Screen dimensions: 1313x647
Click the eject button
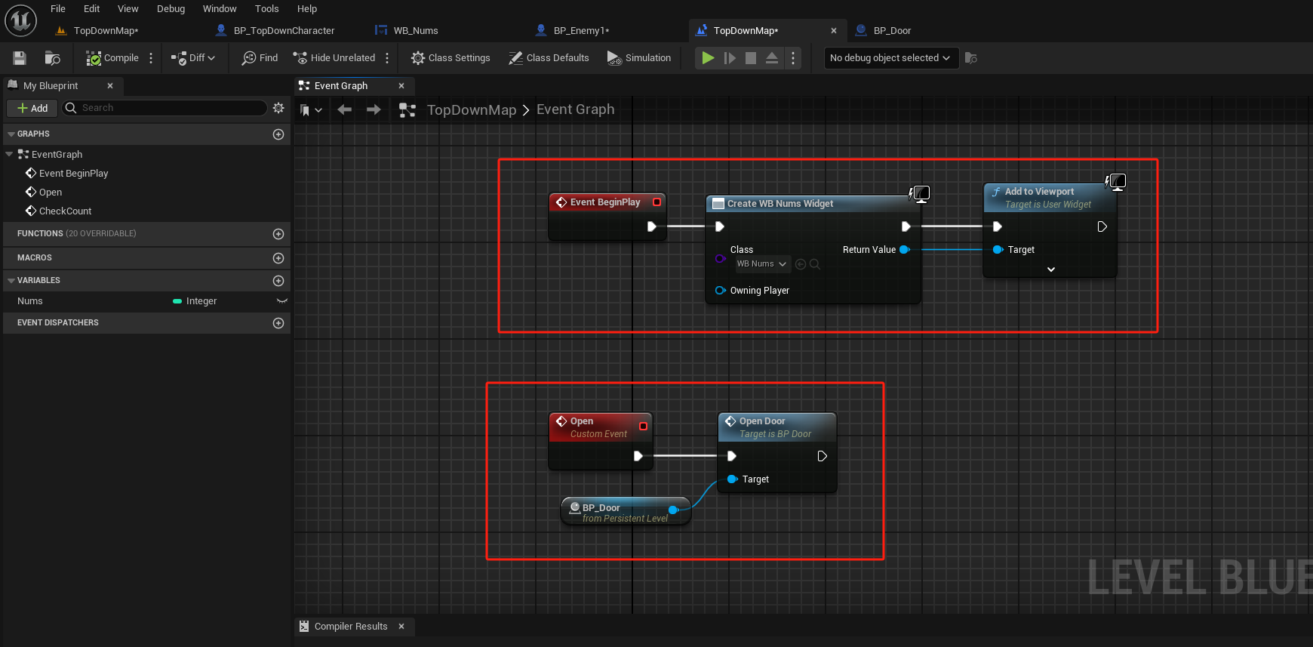coord(772,58)
